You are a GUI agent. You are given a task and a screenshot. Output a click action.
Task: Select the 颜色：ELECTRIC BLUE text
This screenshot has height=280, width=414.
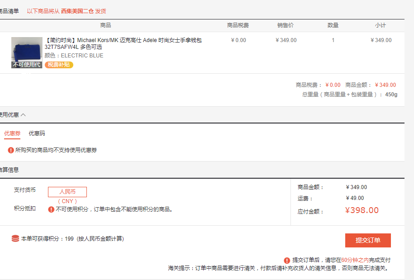click(74, 56)
